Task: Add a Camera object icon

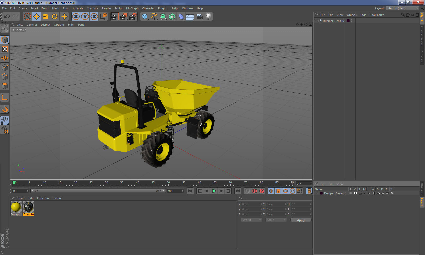Action: click(x=199, y=17)
